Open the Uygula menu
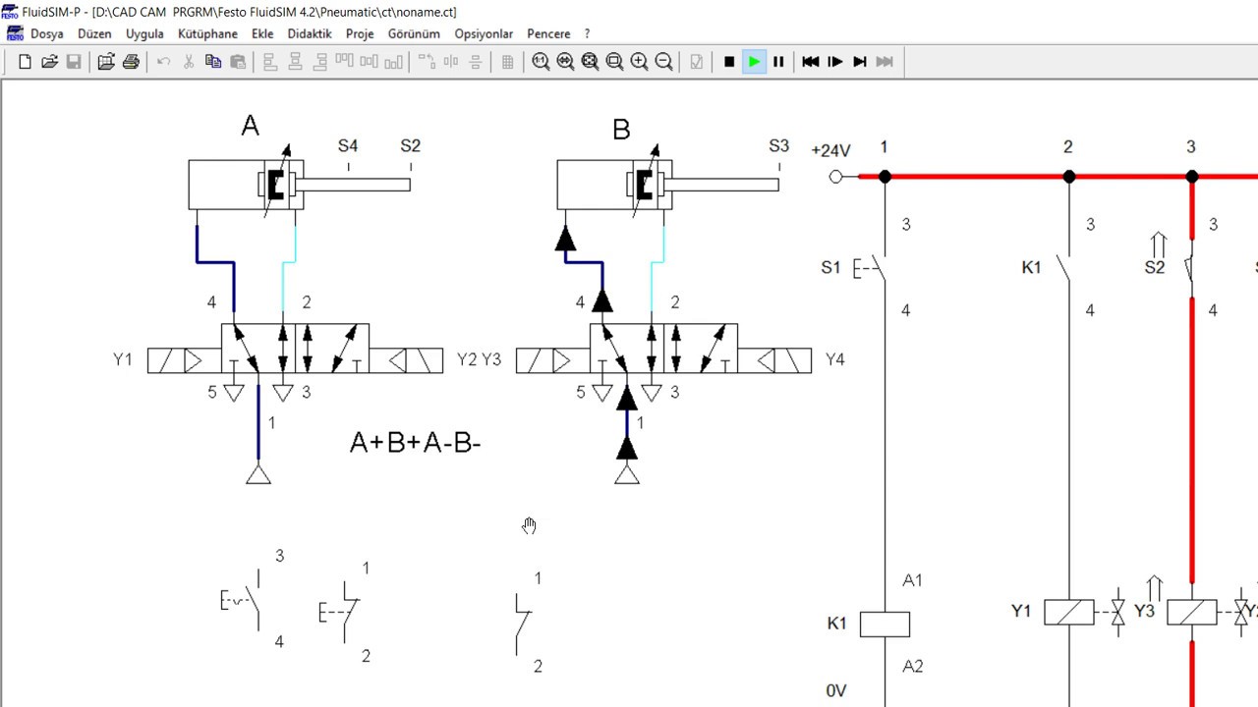1258x707 pixels. 144,33
